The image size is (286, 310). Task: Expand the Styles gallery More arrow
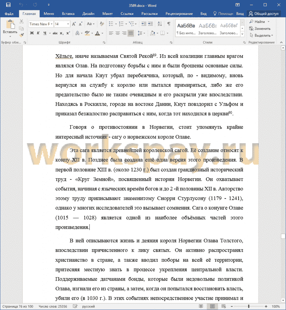(242, 34)
